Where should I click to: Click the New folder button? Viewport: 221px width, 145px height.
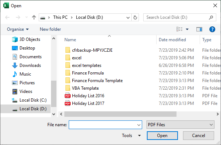tap(50, 29)
